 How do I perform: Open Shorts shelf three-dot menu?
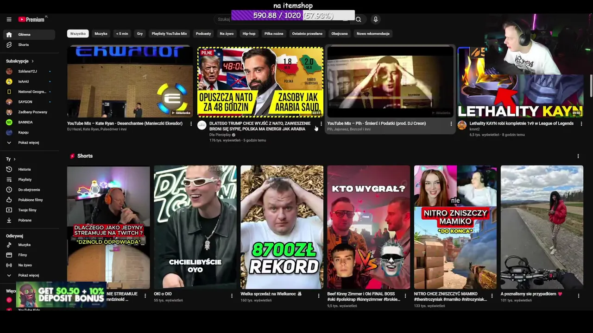[578, 156]
